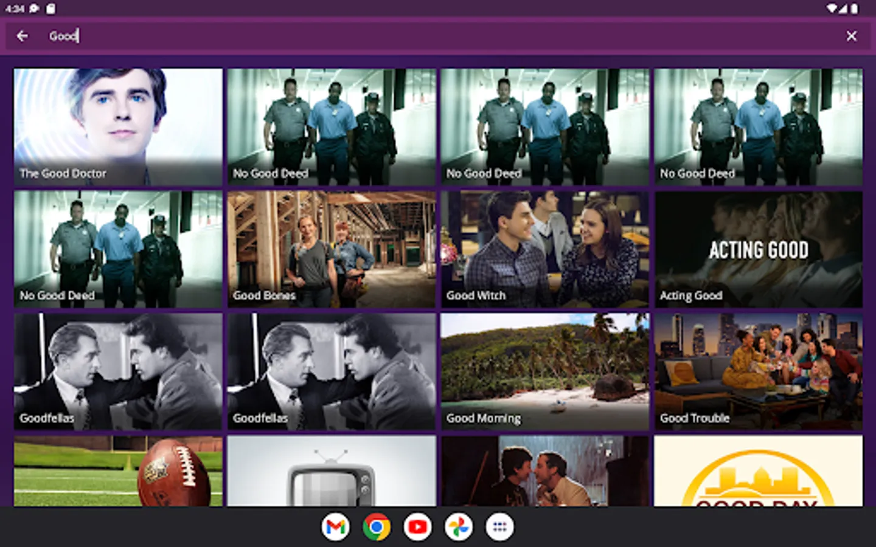Viewport: 876px width, 547px height.
Task: Go back using the arrow icon
Action: click(23, 36)
